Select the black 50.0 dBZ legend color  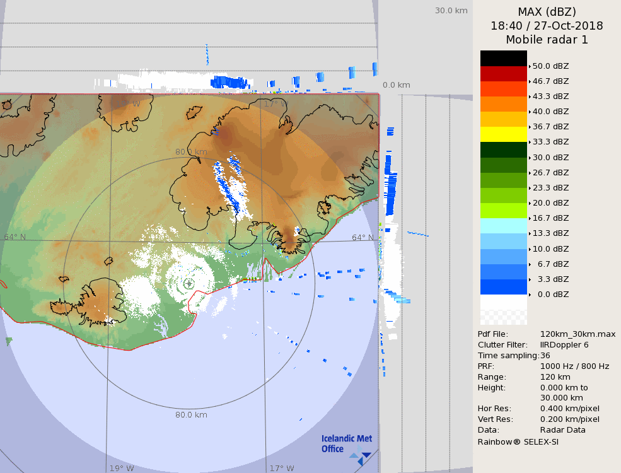(503, 58)
